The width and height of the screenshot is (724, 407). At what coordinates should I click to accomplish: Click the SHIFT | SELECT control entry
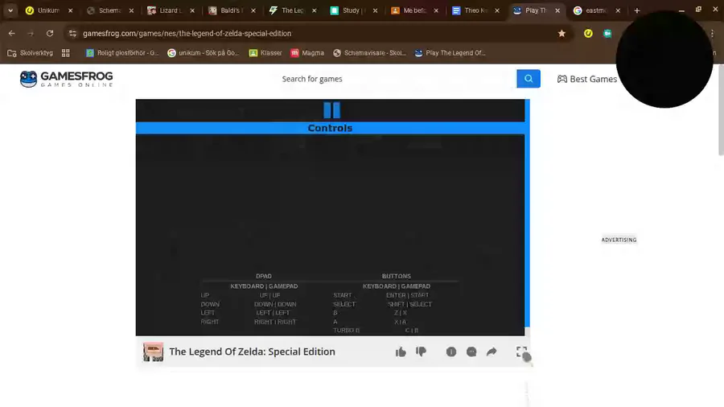point(409,304)
